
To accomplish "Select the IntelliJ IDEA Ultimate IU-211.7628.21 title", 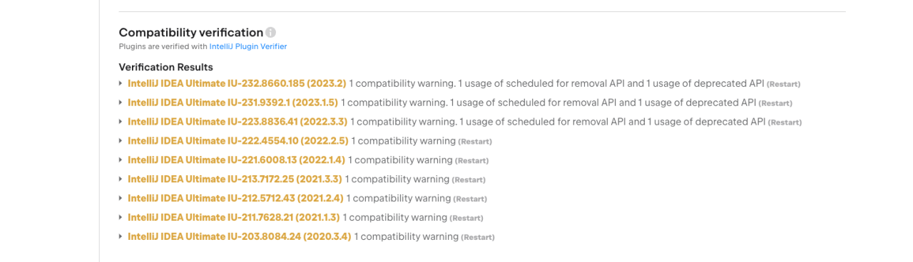I will click(234, 218).
